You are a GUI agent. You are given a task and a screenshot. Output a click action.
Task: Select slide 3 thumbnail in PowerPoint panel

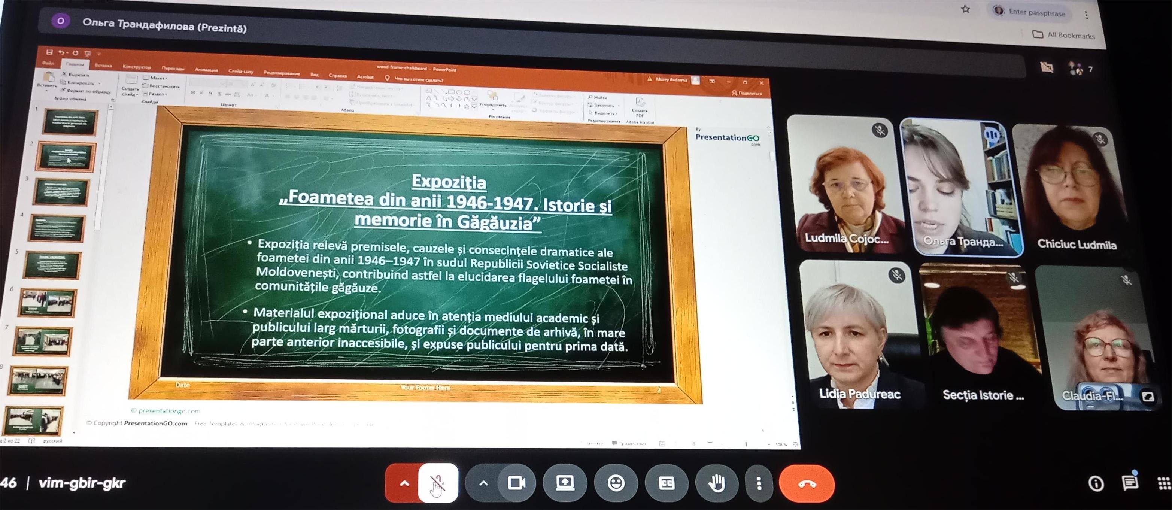61,192
